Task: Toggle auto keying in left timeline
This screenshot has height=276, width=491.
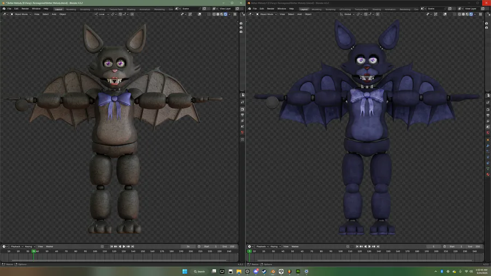Action: 102,247
